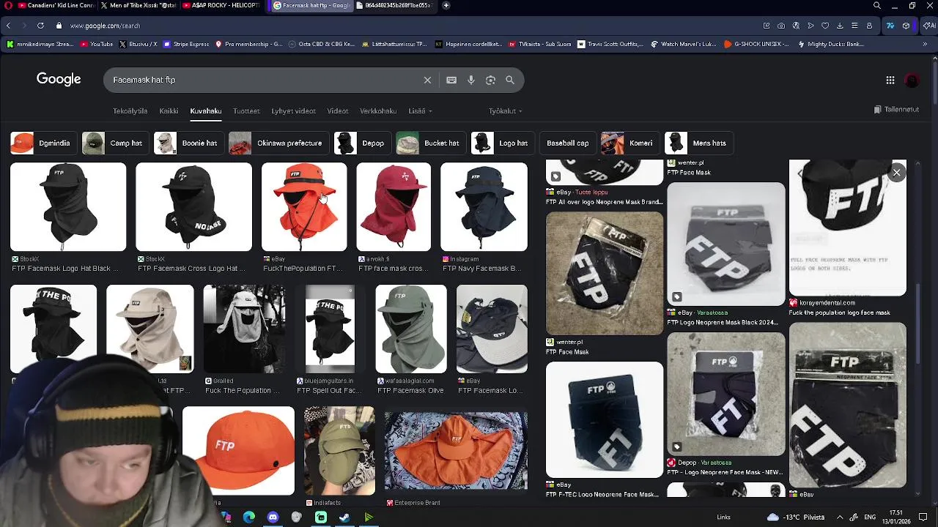Image resolution: width=938 pixels, height=527 pixels.
Task: Expand the Lisää dropdown menu
Action: click(420, 111)
